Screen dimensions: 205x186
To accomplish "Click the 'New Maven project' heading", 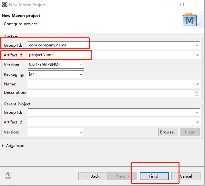I will coord(21,16).
